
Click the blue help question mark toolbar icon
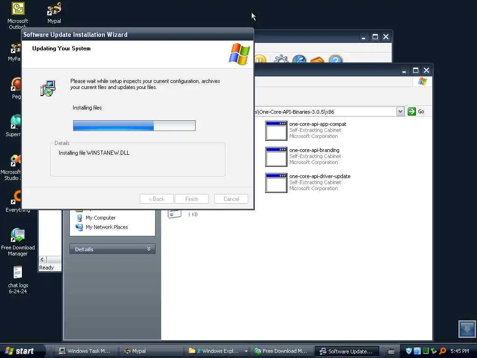click(x=335, y=59)
